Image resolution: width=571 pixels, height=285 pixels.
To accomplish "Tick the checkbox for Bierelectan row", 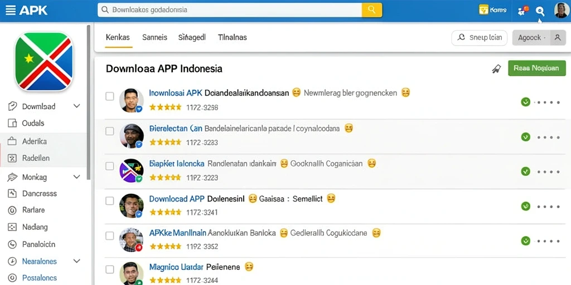I will pyautogui.click(x=110, y=131).
